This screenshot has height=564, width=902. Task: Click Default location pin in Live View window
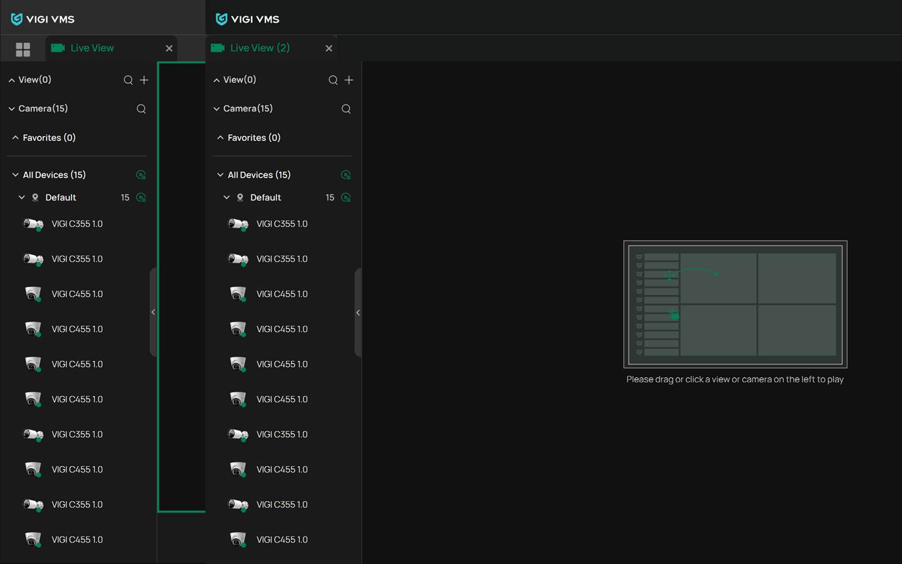click(35, 197)
